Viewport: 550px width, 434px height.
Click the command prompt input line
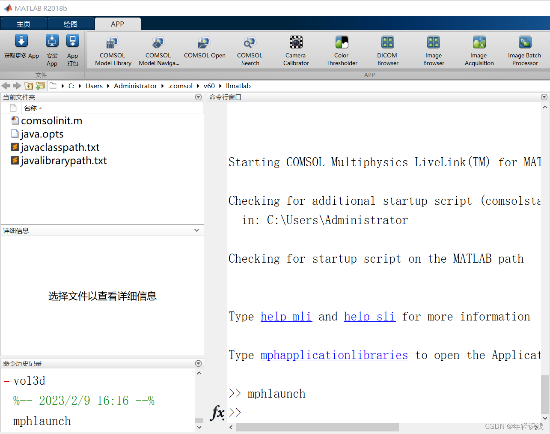click(385, 413)
